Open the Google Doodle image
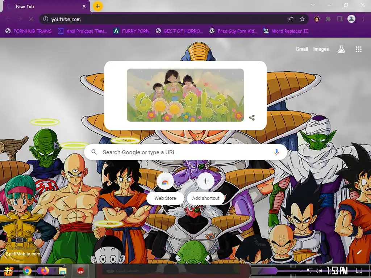 [185, 95]
